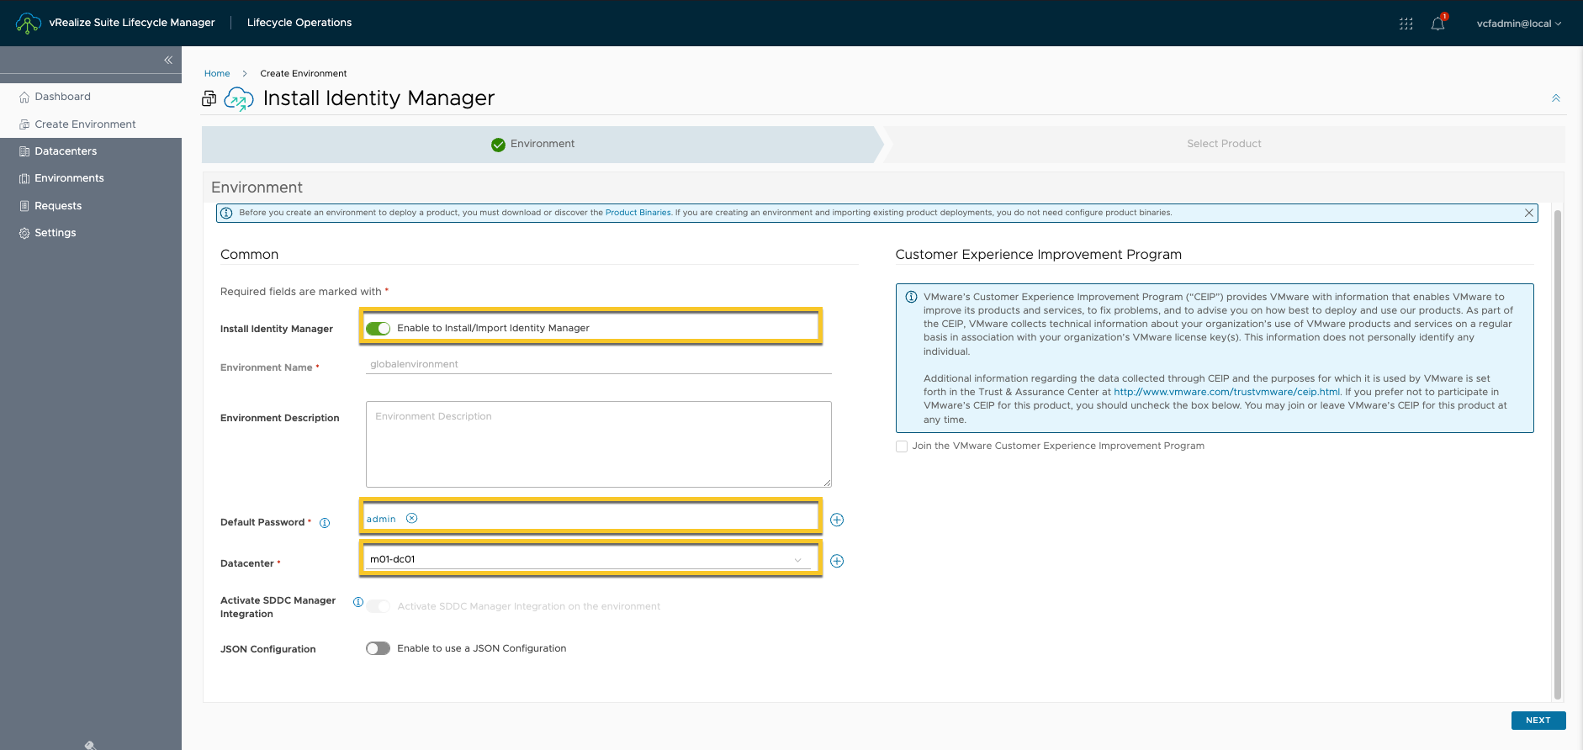Click the vRealize Suite Lifecycle Manager logo

coord(28,23)
